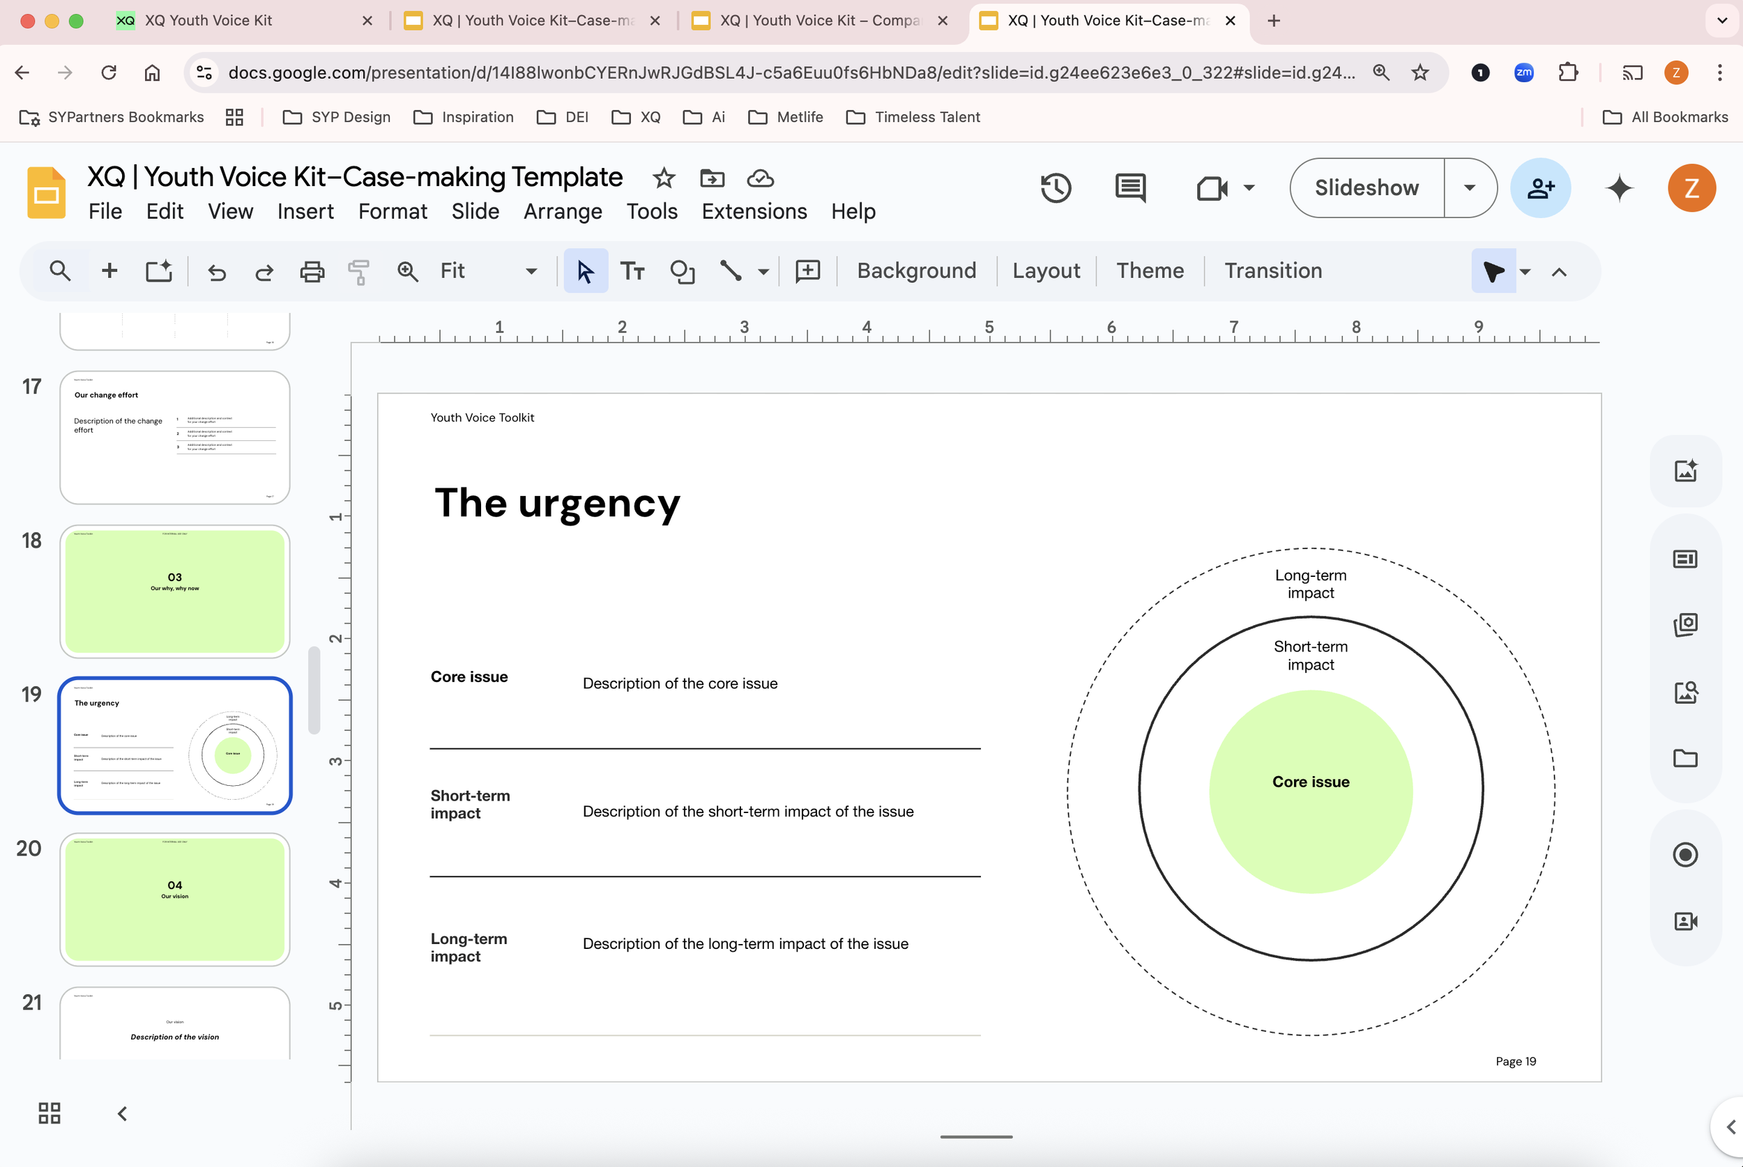Image resolution: width=1743 pixels, height=1167 pixels.
Task: Toggle grid view at the bottom left
Action: 49,1113
